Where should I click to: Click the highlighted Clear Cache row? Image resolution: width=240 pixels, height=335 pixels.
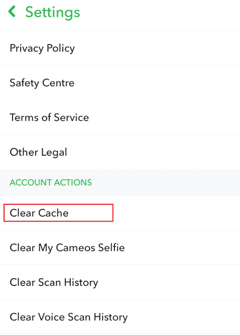[120, 213]
